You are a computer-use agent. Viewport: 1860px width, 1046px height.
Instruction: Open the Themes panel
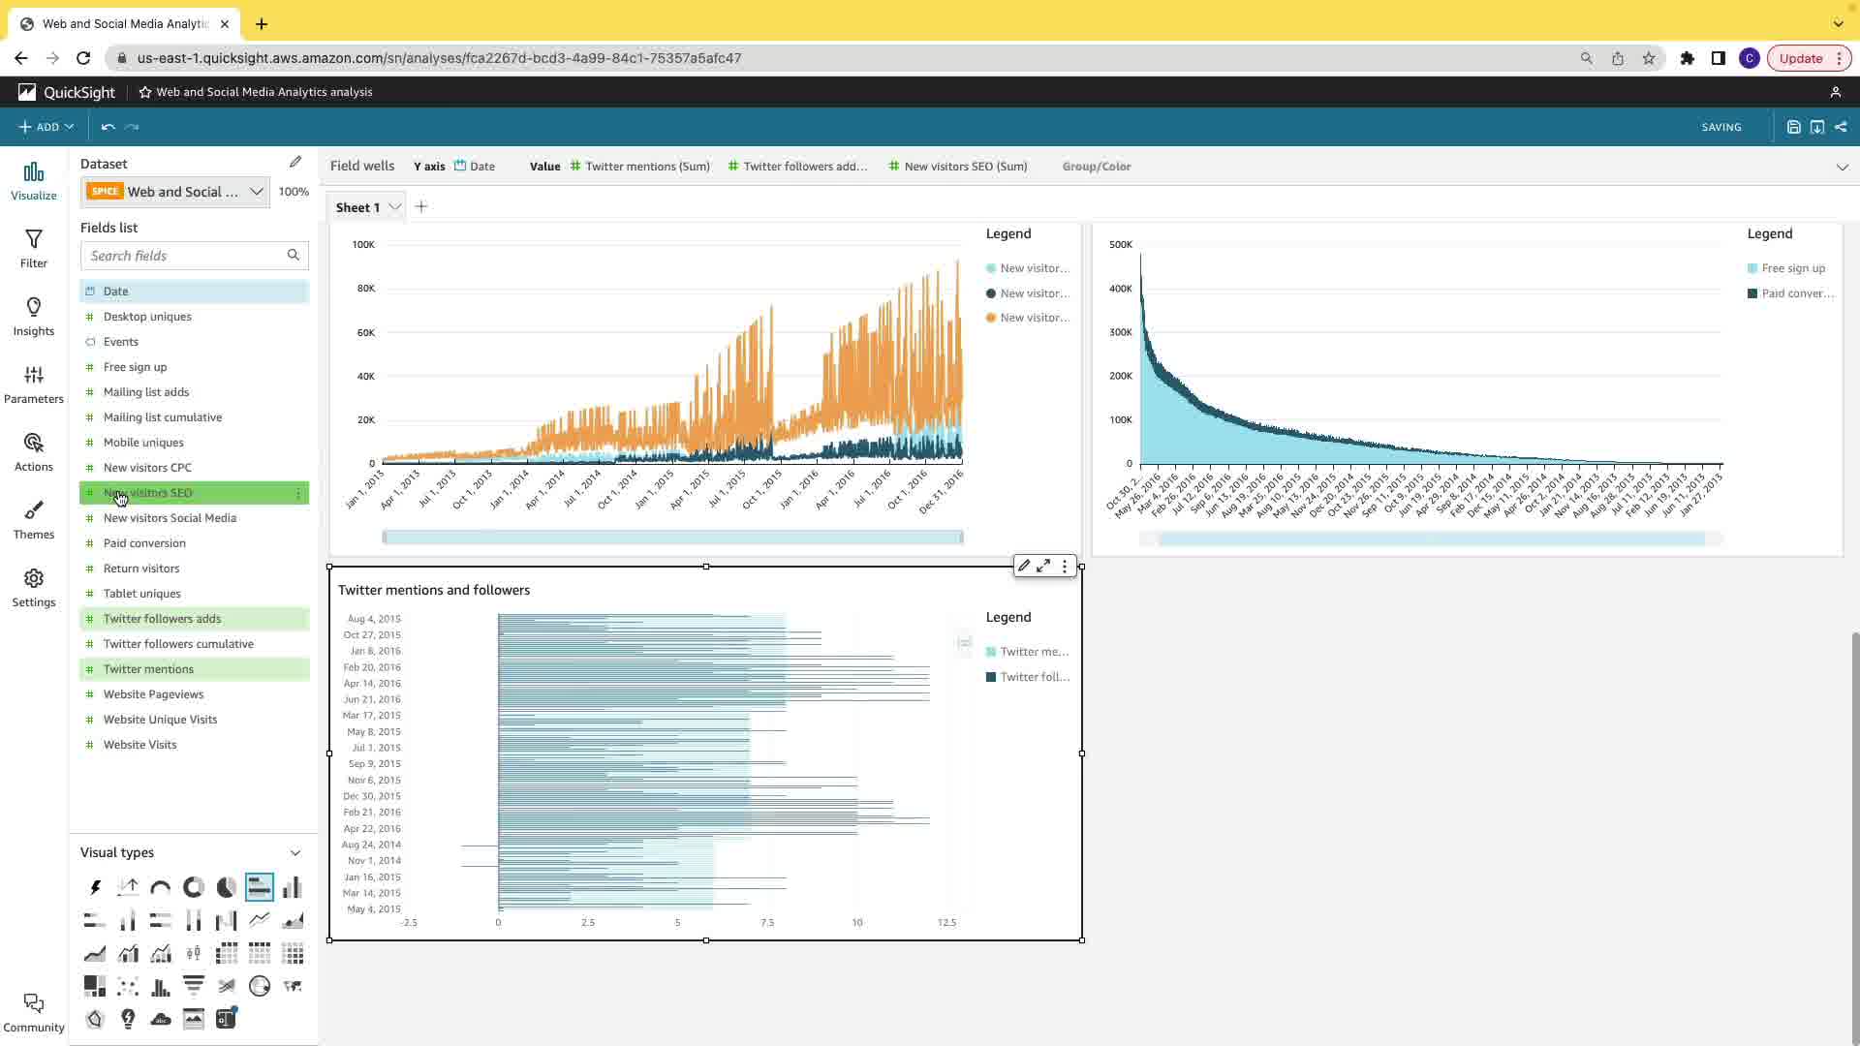(34, 520)
